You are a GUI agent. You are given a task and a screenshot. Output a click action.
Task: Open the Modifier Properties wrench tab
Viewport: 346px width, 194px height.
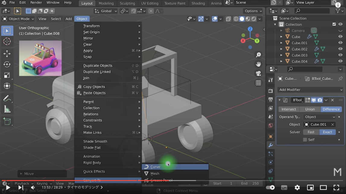tap(271, 145)
